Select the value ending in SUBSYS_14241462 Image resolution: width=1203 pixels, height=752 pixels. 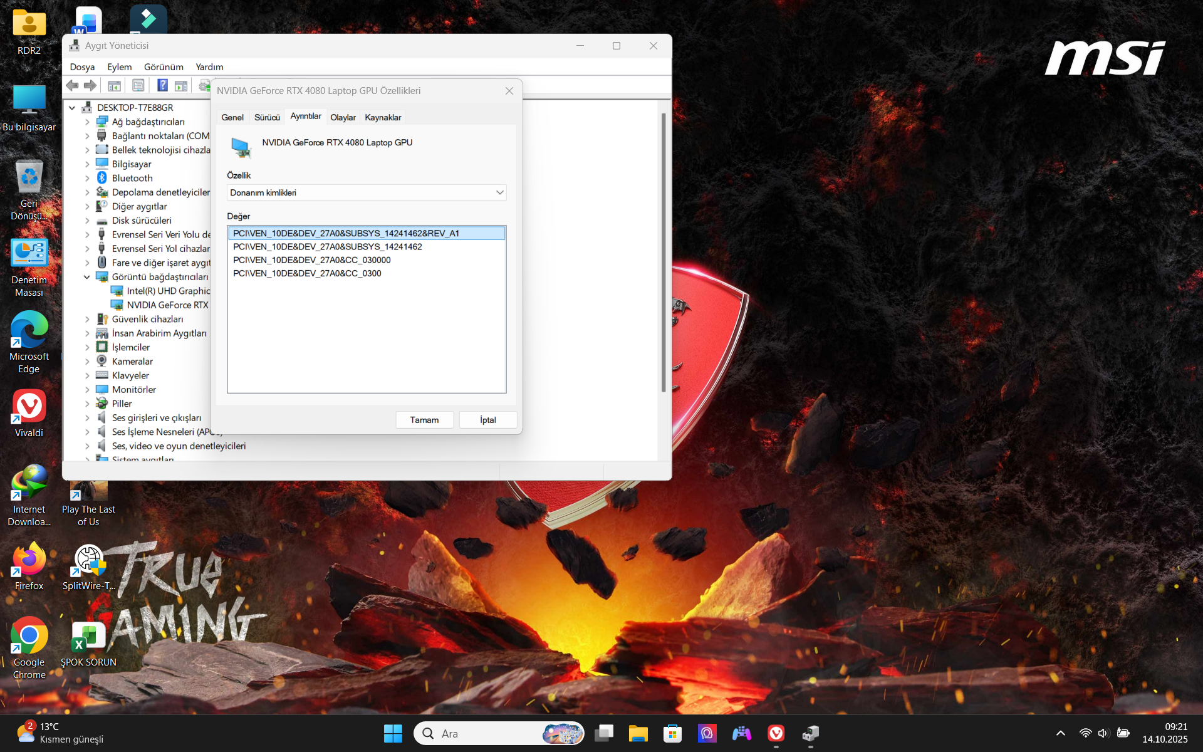(327, 247)
